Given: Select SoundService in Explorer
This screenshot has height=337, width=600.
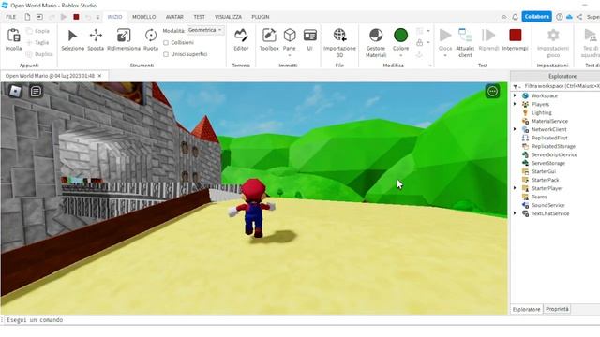Looking at the screenshot, I should [x=547, y=205].
